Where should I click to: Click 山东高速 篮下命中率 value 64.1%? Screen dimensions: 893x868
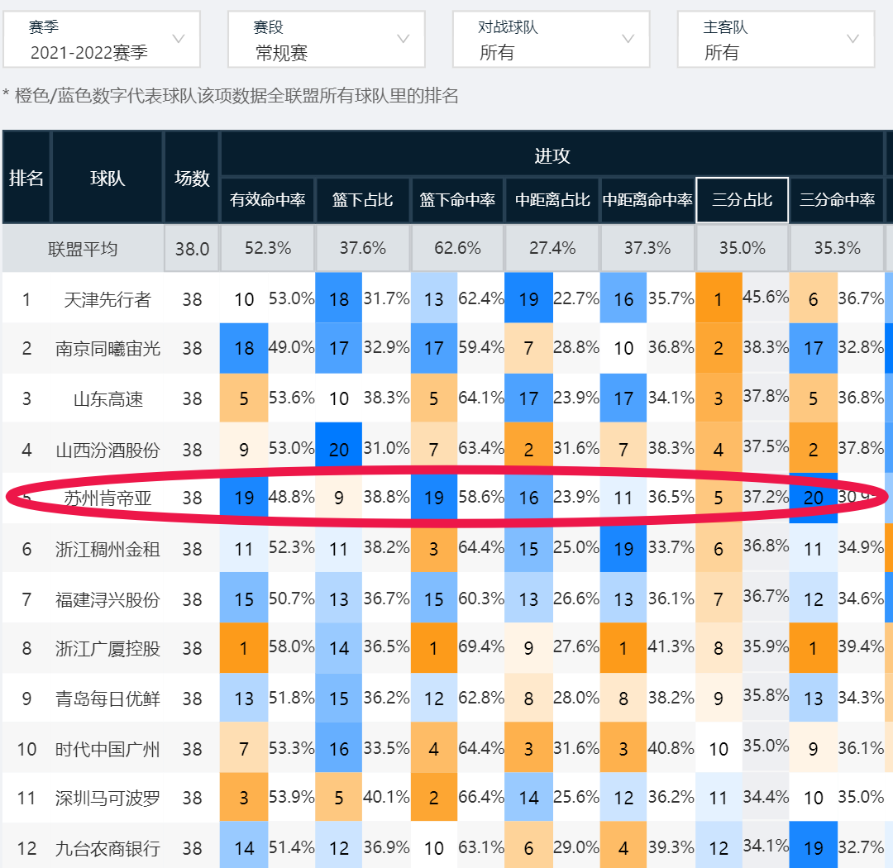point(481,397)
